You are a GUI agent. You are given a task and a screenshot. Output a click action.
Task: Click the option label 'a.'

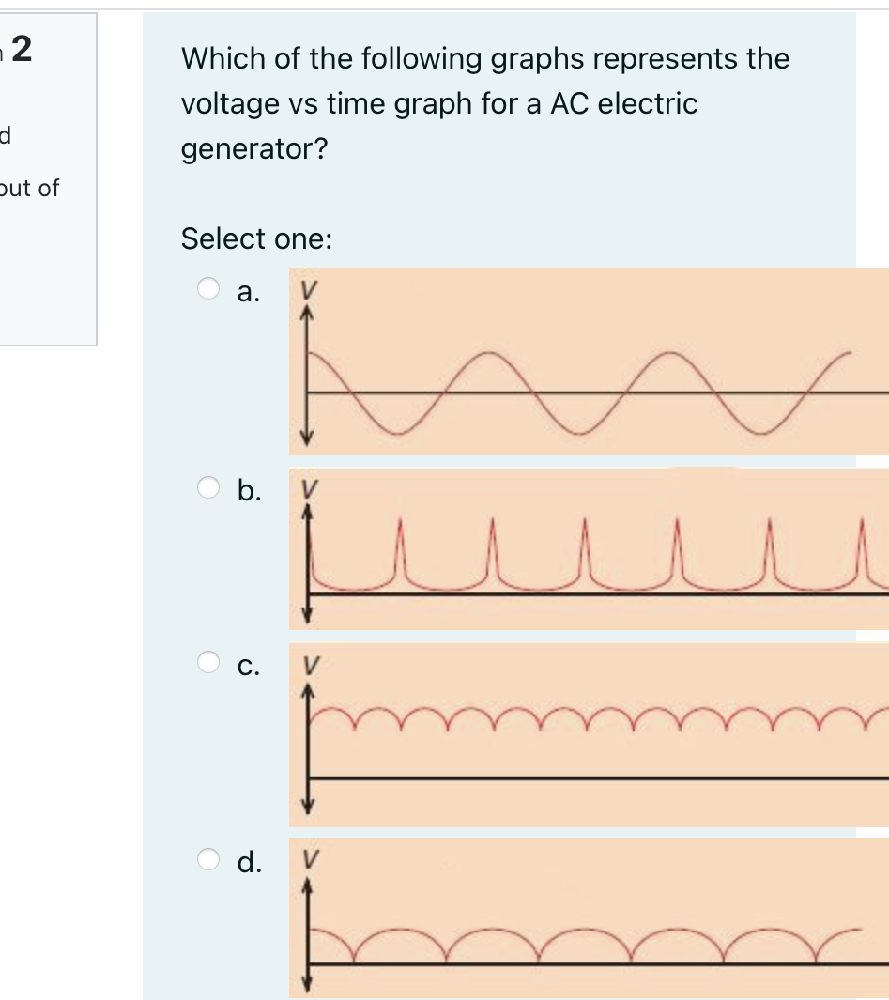click(247, 294)
